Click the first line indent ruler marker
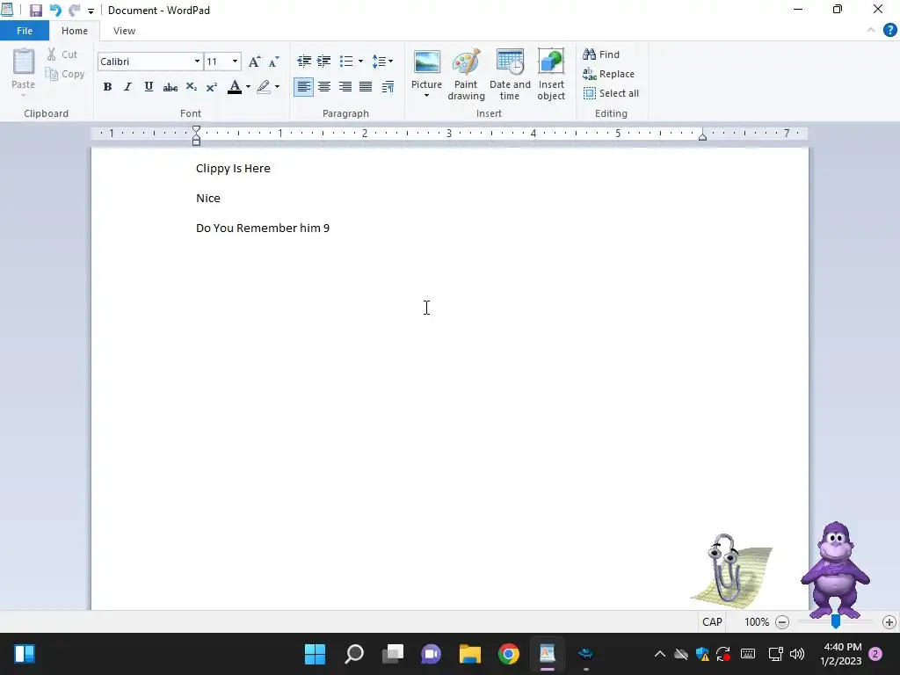Image resolution: width=900 pixels, height=675 pixels. [196, 130]
